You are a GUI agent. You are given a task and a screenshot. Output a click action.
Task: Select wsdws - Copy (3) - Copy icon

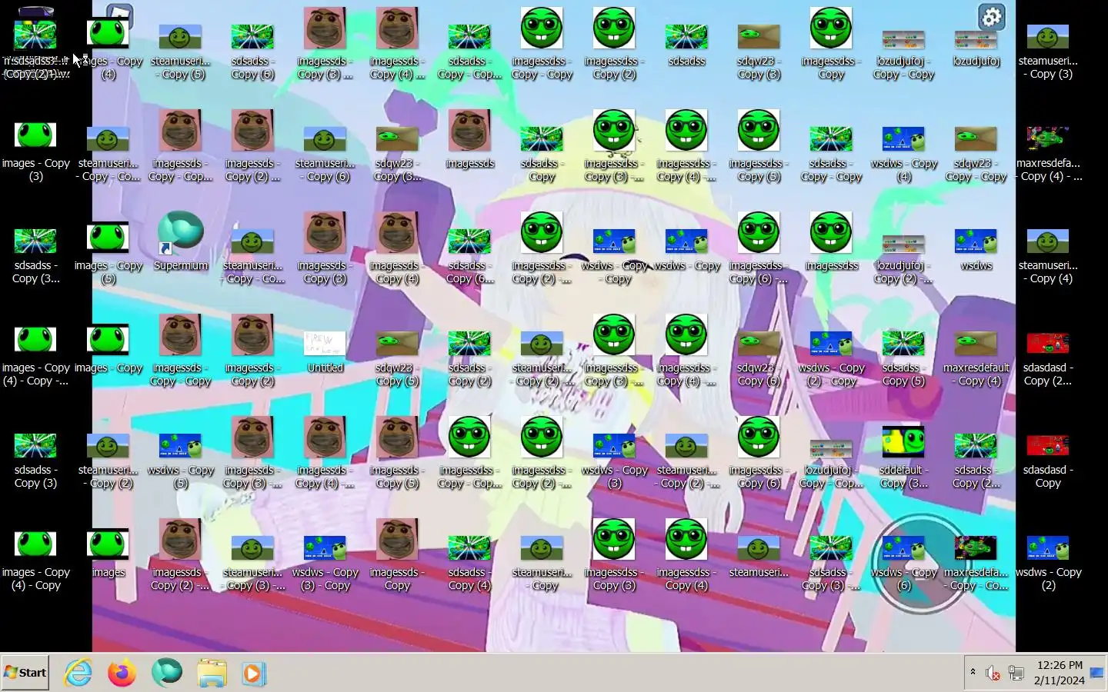325,563
